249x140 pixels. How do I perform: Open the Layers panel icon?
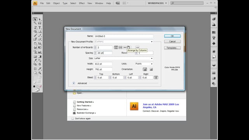214,65
